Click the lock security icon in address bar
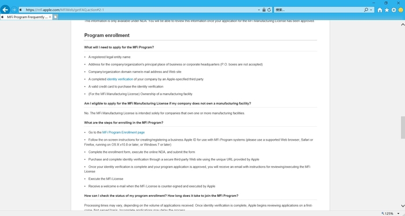Screen dimensions: 405x216 [x=264, y=10]
